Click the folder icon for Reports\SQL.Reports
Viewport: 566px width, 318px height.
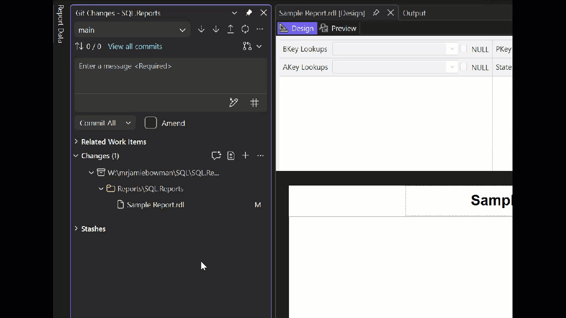click(111, 189)
